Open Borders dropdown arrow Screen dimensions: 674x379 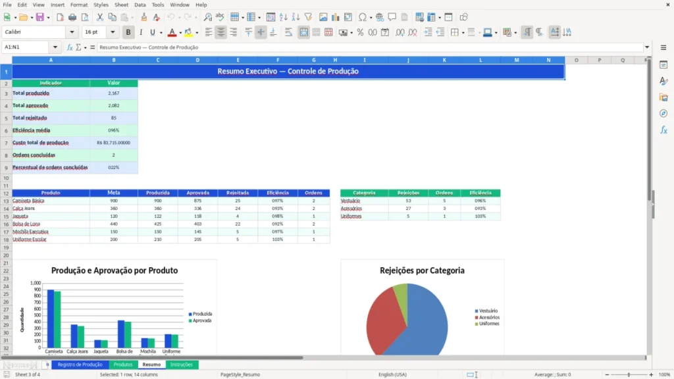(x=463, y=33)
